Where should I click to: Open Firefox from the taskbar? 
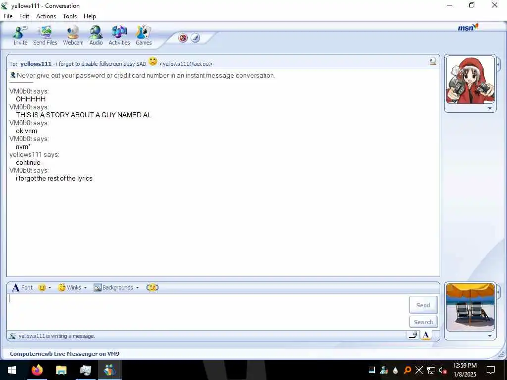pos(37,370)
